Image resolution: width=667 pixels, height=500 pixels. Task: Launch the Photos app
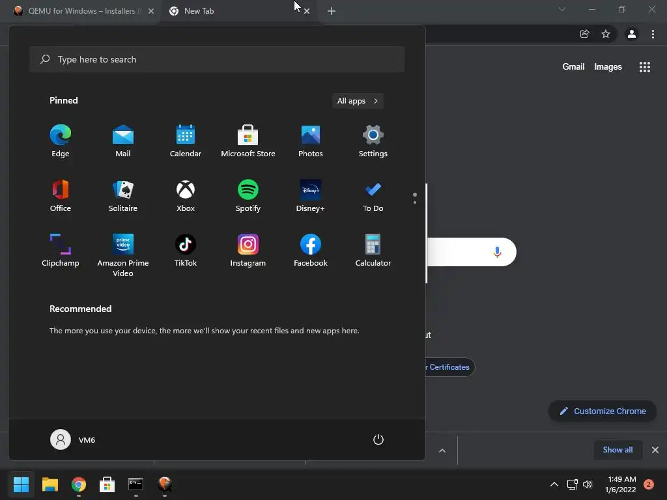[x=311, y=141]
